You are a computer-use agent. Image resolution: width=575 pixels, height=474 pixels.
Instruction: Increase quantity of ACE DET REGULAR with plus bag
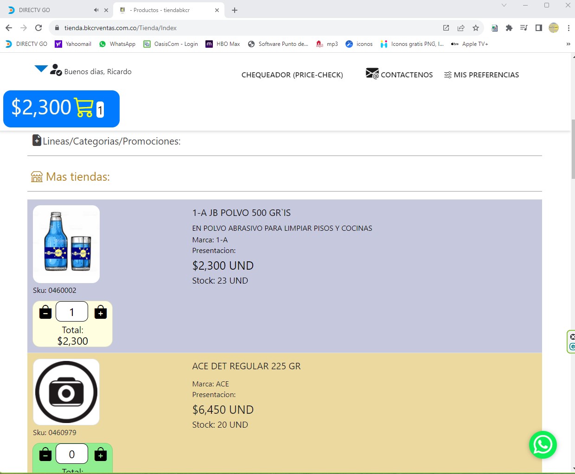click(101, 454)
